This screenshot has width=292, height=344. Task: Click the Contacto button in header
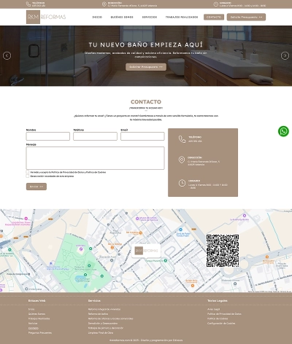tap(214, 17)
